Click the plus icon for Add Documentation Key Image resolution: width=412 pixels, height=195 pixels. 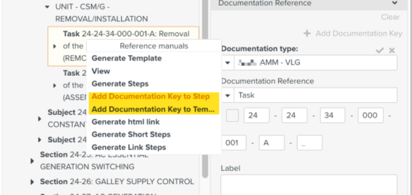307,34
